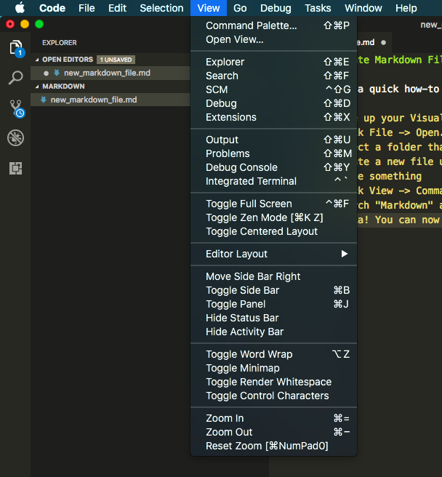Toggle Zen Mode menu entry
Viewport: 442px width, 477px height.
[264, 217]
